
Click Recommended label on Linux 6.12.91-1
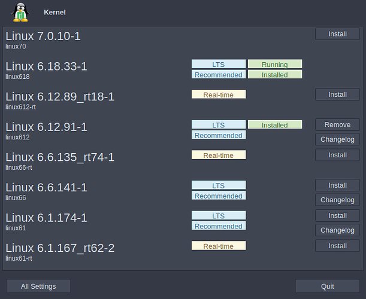[x=219, y=135]
